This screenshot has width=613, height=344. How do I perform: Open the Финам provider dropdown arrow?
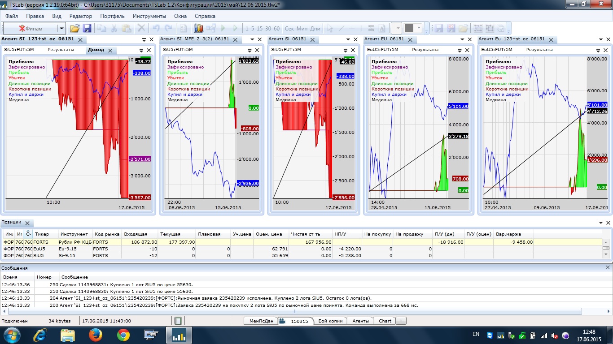click(x=61, y=28)
